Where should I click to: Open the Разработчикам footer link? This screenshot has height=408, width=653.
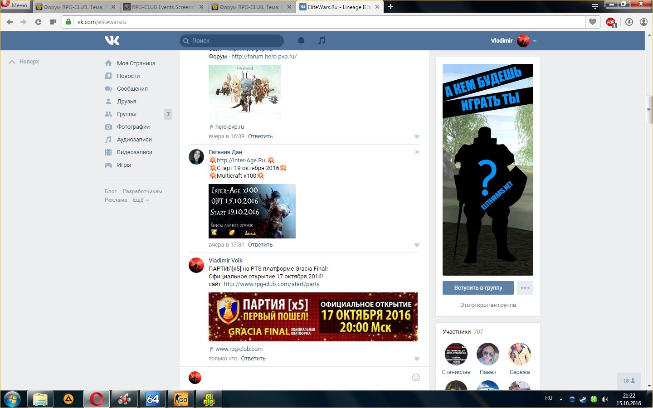(x=142, y=191)
